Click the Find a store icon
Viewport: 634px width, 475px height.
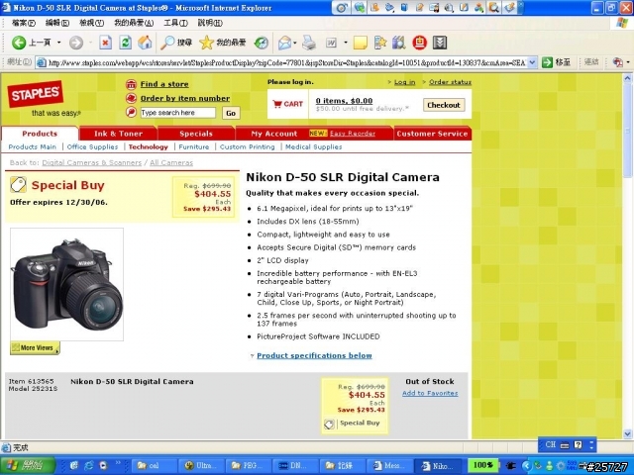coord(131,84)
